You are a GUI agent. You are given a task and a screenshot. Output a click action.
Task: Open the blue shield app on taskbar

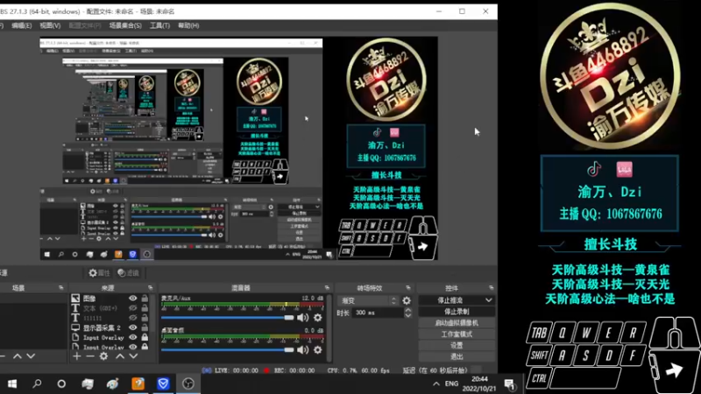[163, 383]
